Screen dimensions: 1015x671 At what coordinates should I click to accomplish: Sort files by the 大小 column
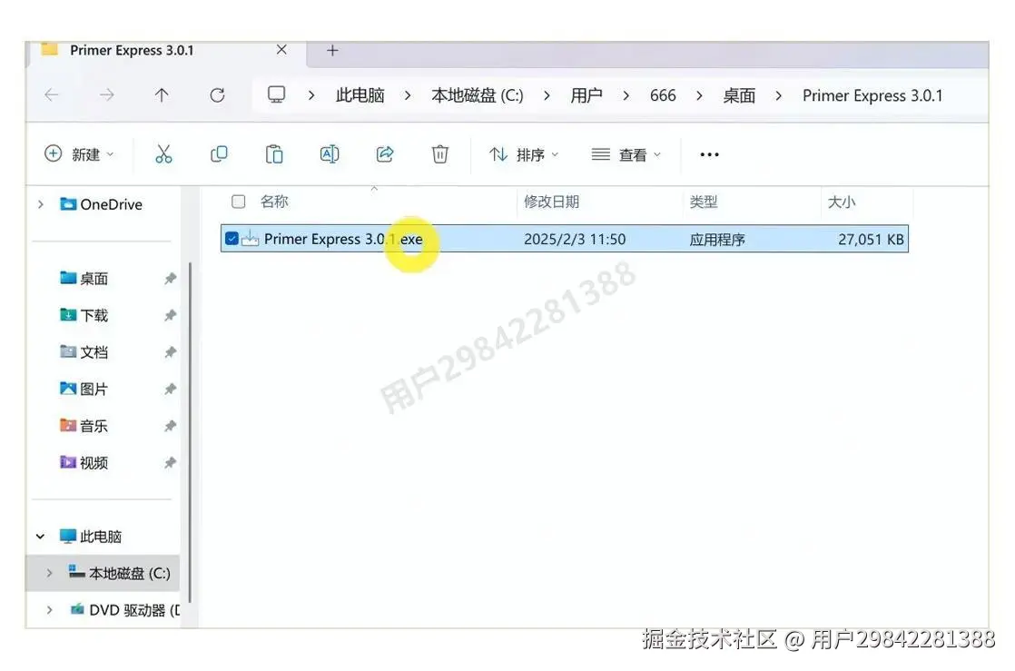pos(843,202)
